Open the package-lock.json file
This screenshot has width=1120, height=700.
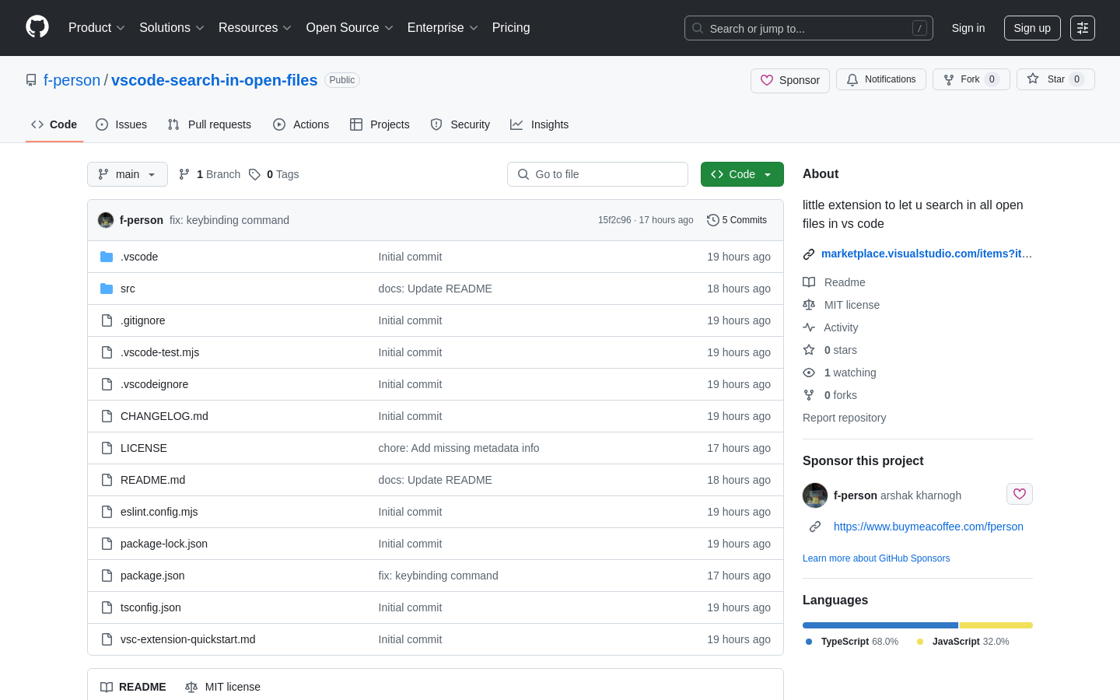164,544
